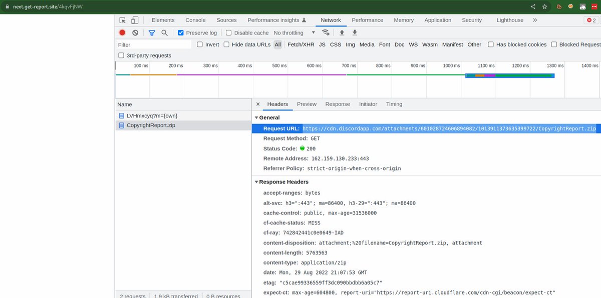Click the import HAR upload icon
601x298 pixels.
point(342,32)
